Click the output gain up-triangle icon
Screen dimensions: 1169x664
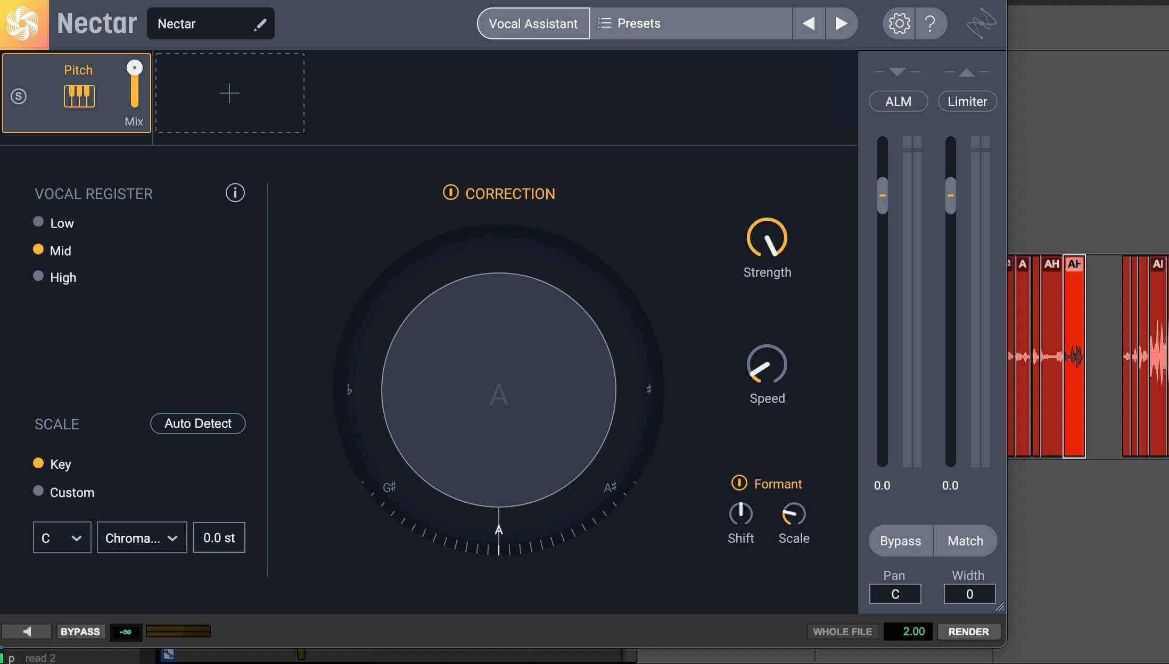click(966, 72)
